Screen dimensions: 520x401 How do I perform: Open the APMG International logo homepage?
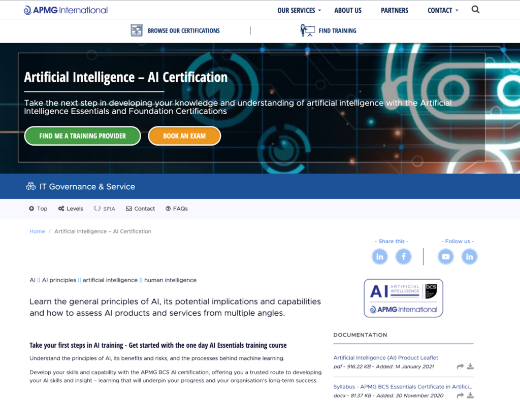[66, 10]
